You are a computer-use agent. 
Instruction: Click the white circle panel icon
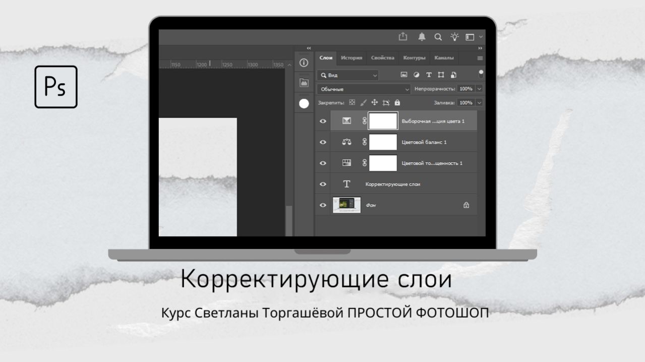pos(304,103)
